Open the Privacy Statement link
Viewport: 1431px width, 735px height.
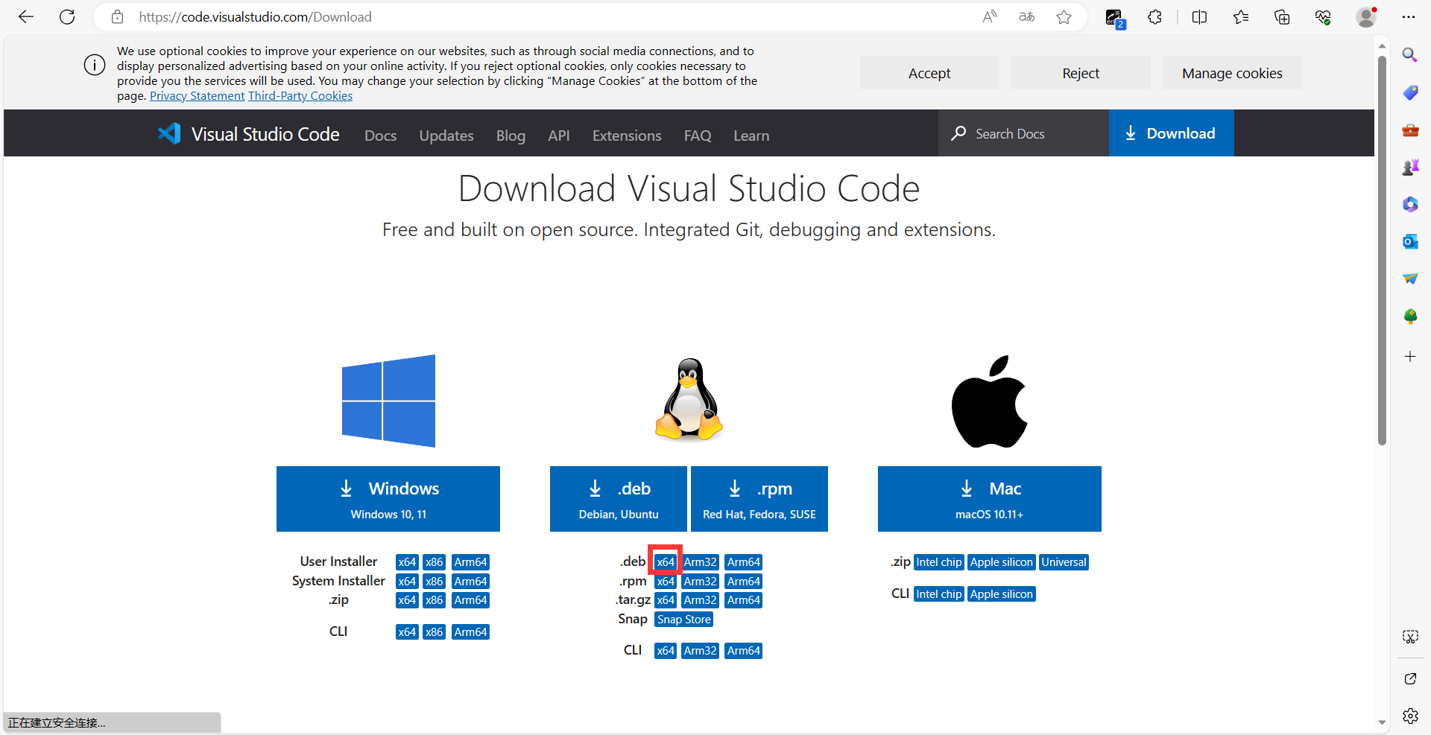(x=197, y=96)
